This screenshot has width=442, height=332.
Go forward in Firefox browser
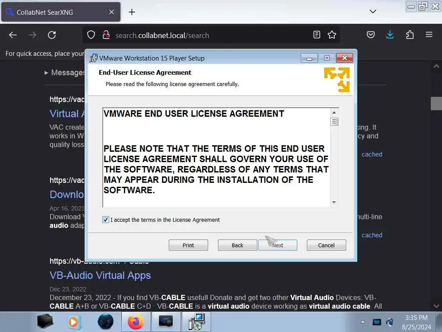(32, 35)
